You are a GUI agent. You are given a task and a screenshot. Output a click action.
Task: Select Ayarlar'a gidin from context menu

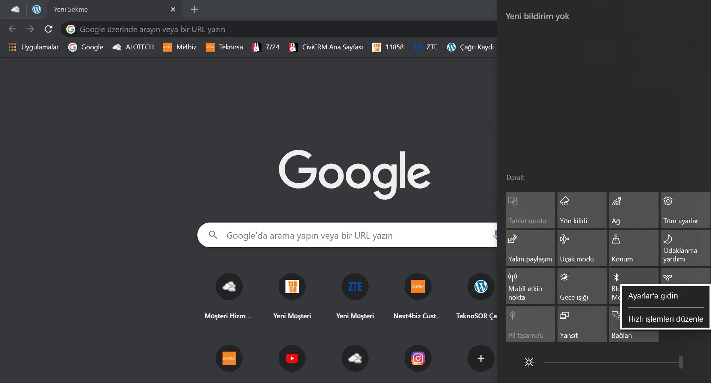(653, 296)
